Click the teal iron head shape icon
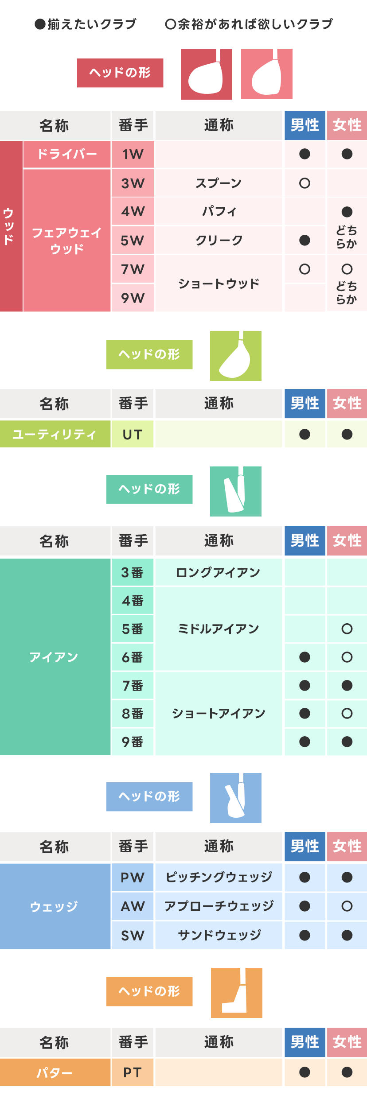 pos(235,491)
